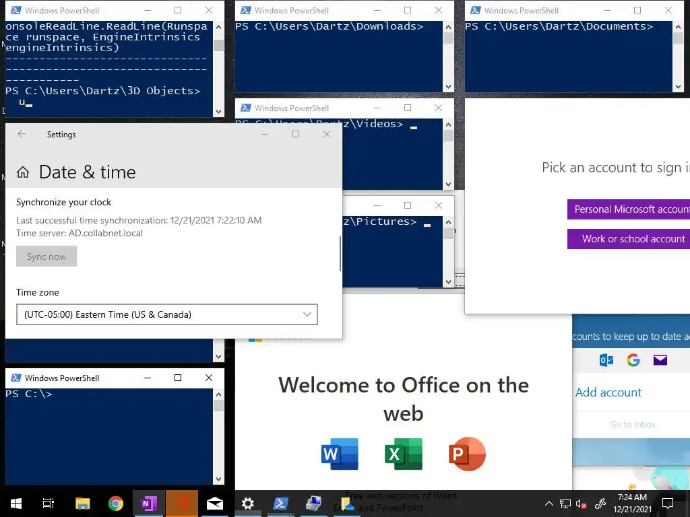Image resolution: width=690 pixels, height=517 pixels.
Task: Switch to the orange Office taskbar app
Action: click(182, 504)
